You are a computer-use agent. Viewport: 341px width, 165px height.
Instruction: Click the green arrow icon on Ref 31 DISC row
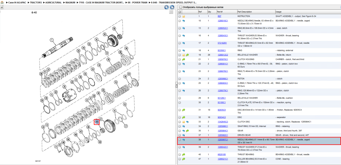coord(183,110)
